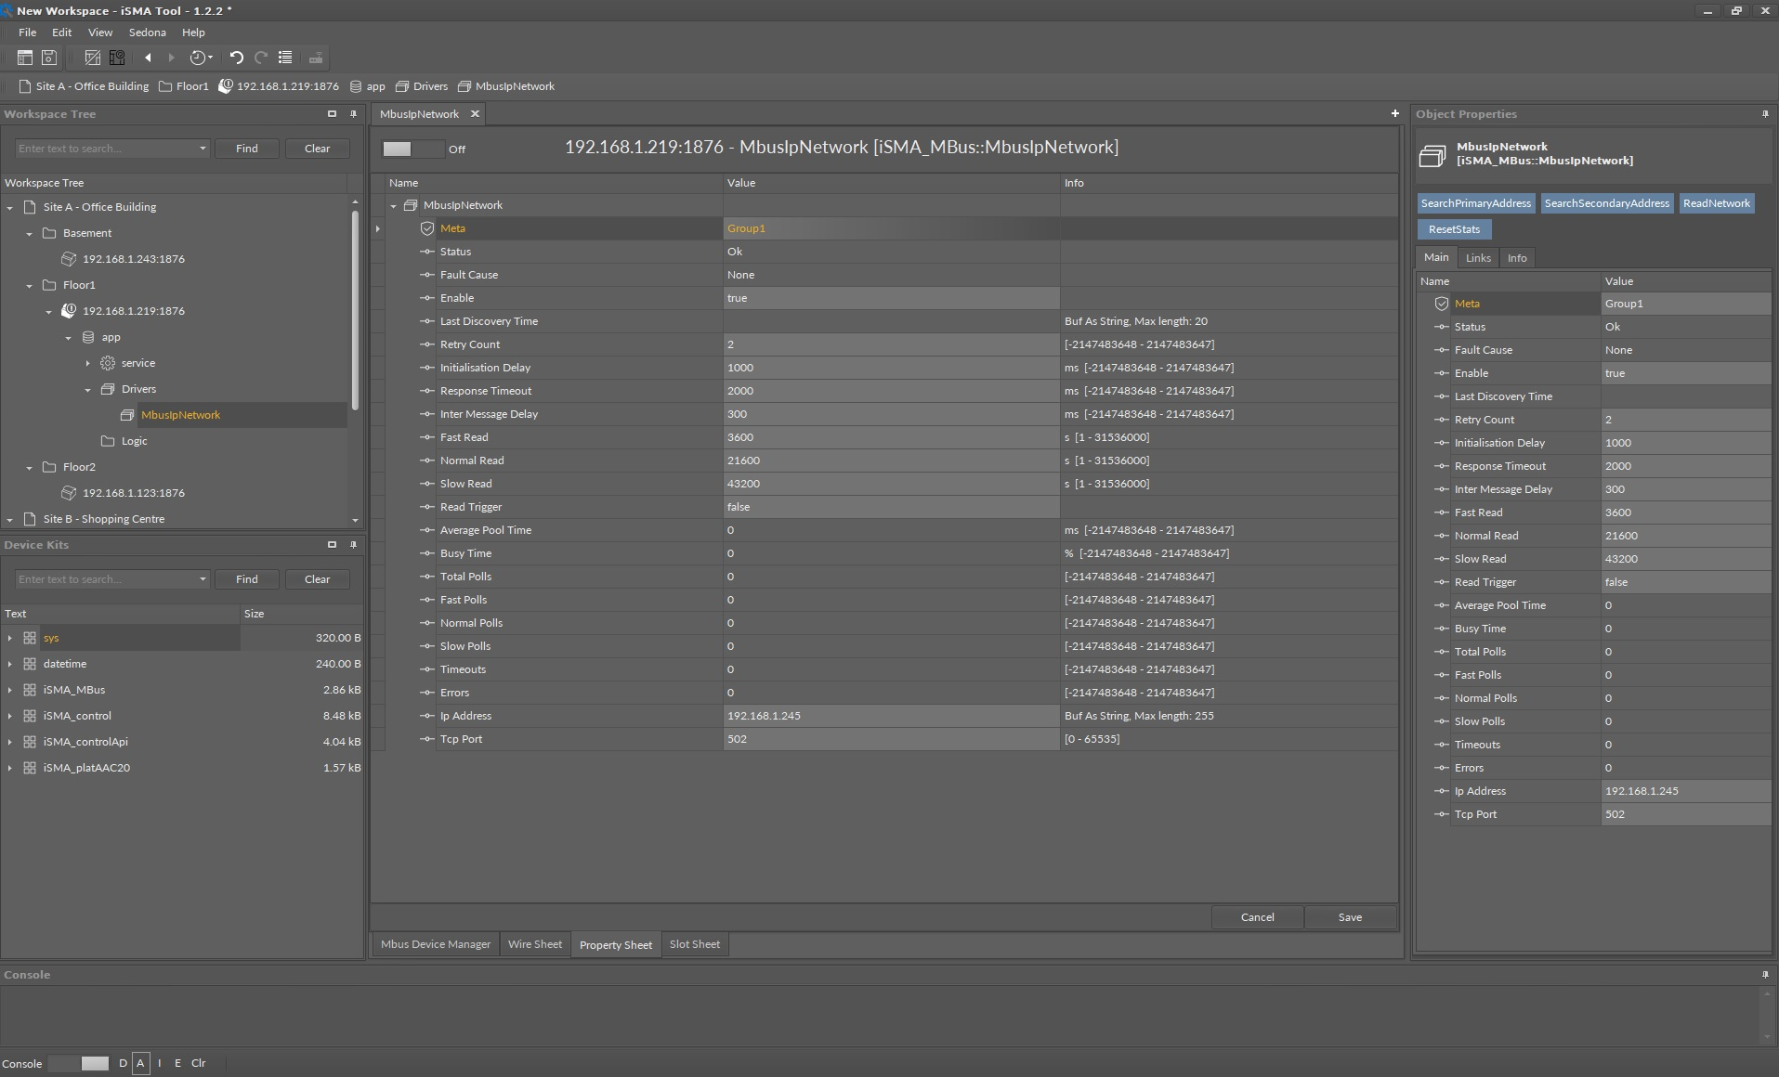Click the SearchPrimaryAddress button

click(1475, 203)
